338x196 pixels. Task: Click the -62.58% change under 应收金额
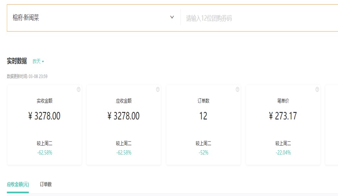pos(124,153)
